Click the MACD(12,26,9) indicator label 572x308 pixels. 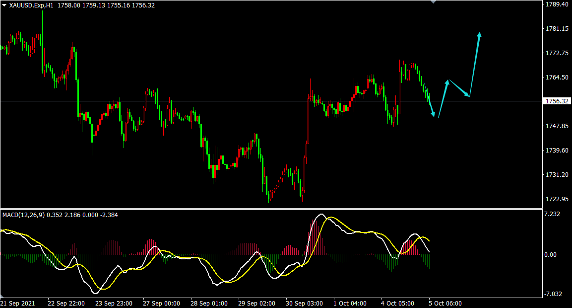(23, 215)
